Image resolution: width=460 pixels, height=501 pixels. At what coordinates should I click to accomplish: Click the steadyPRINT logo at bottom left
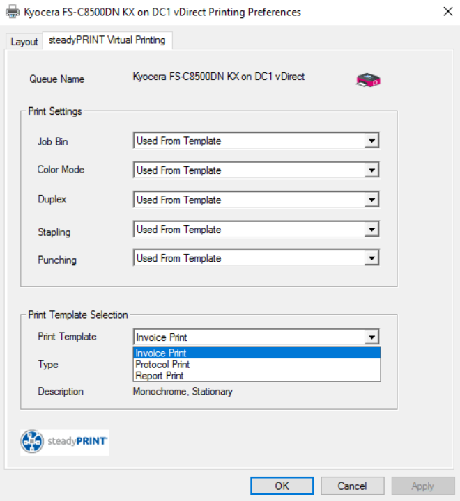[x=65, y=442]
